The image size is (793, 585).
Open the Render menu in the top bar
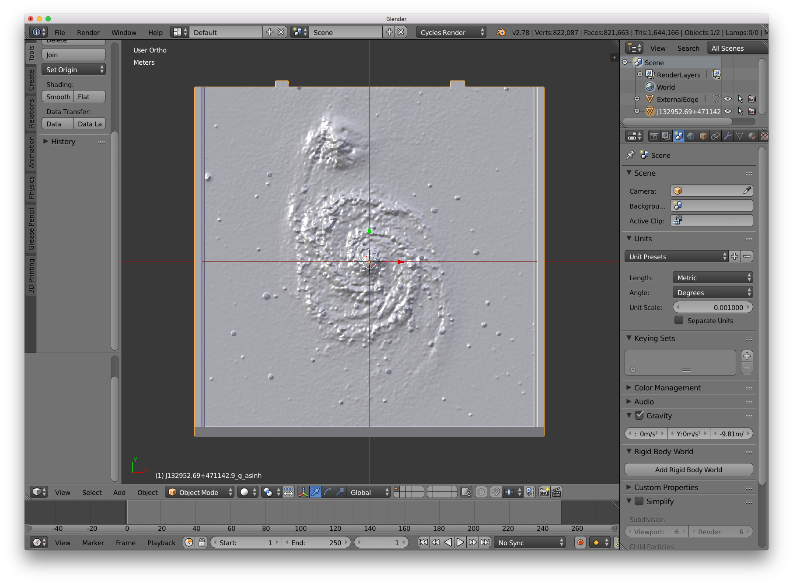(88, 32)
